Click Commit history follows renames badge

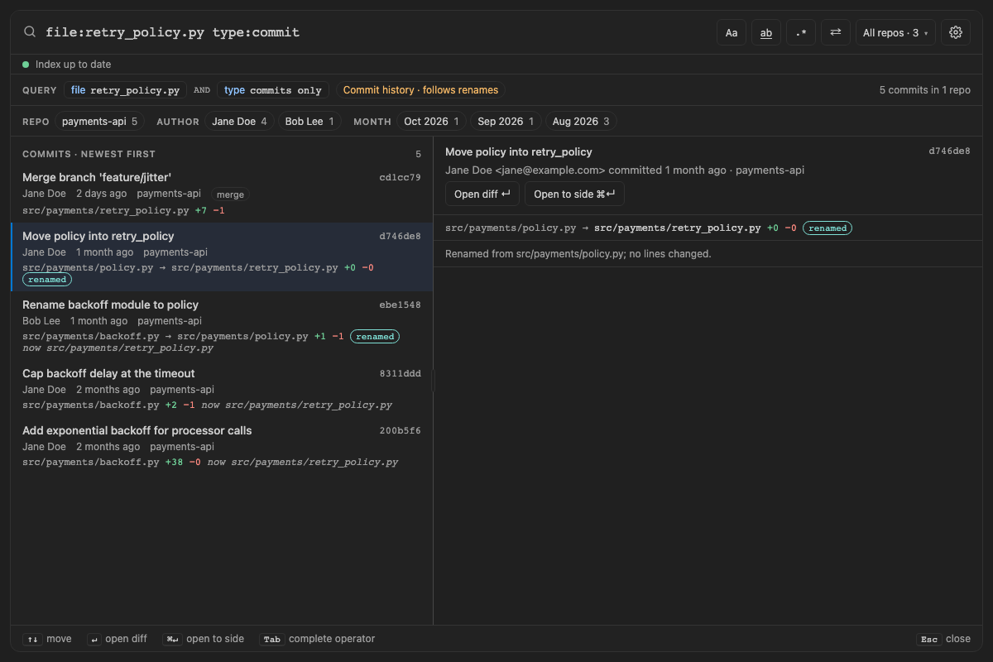pyautogui.click(x=420, y=90)
